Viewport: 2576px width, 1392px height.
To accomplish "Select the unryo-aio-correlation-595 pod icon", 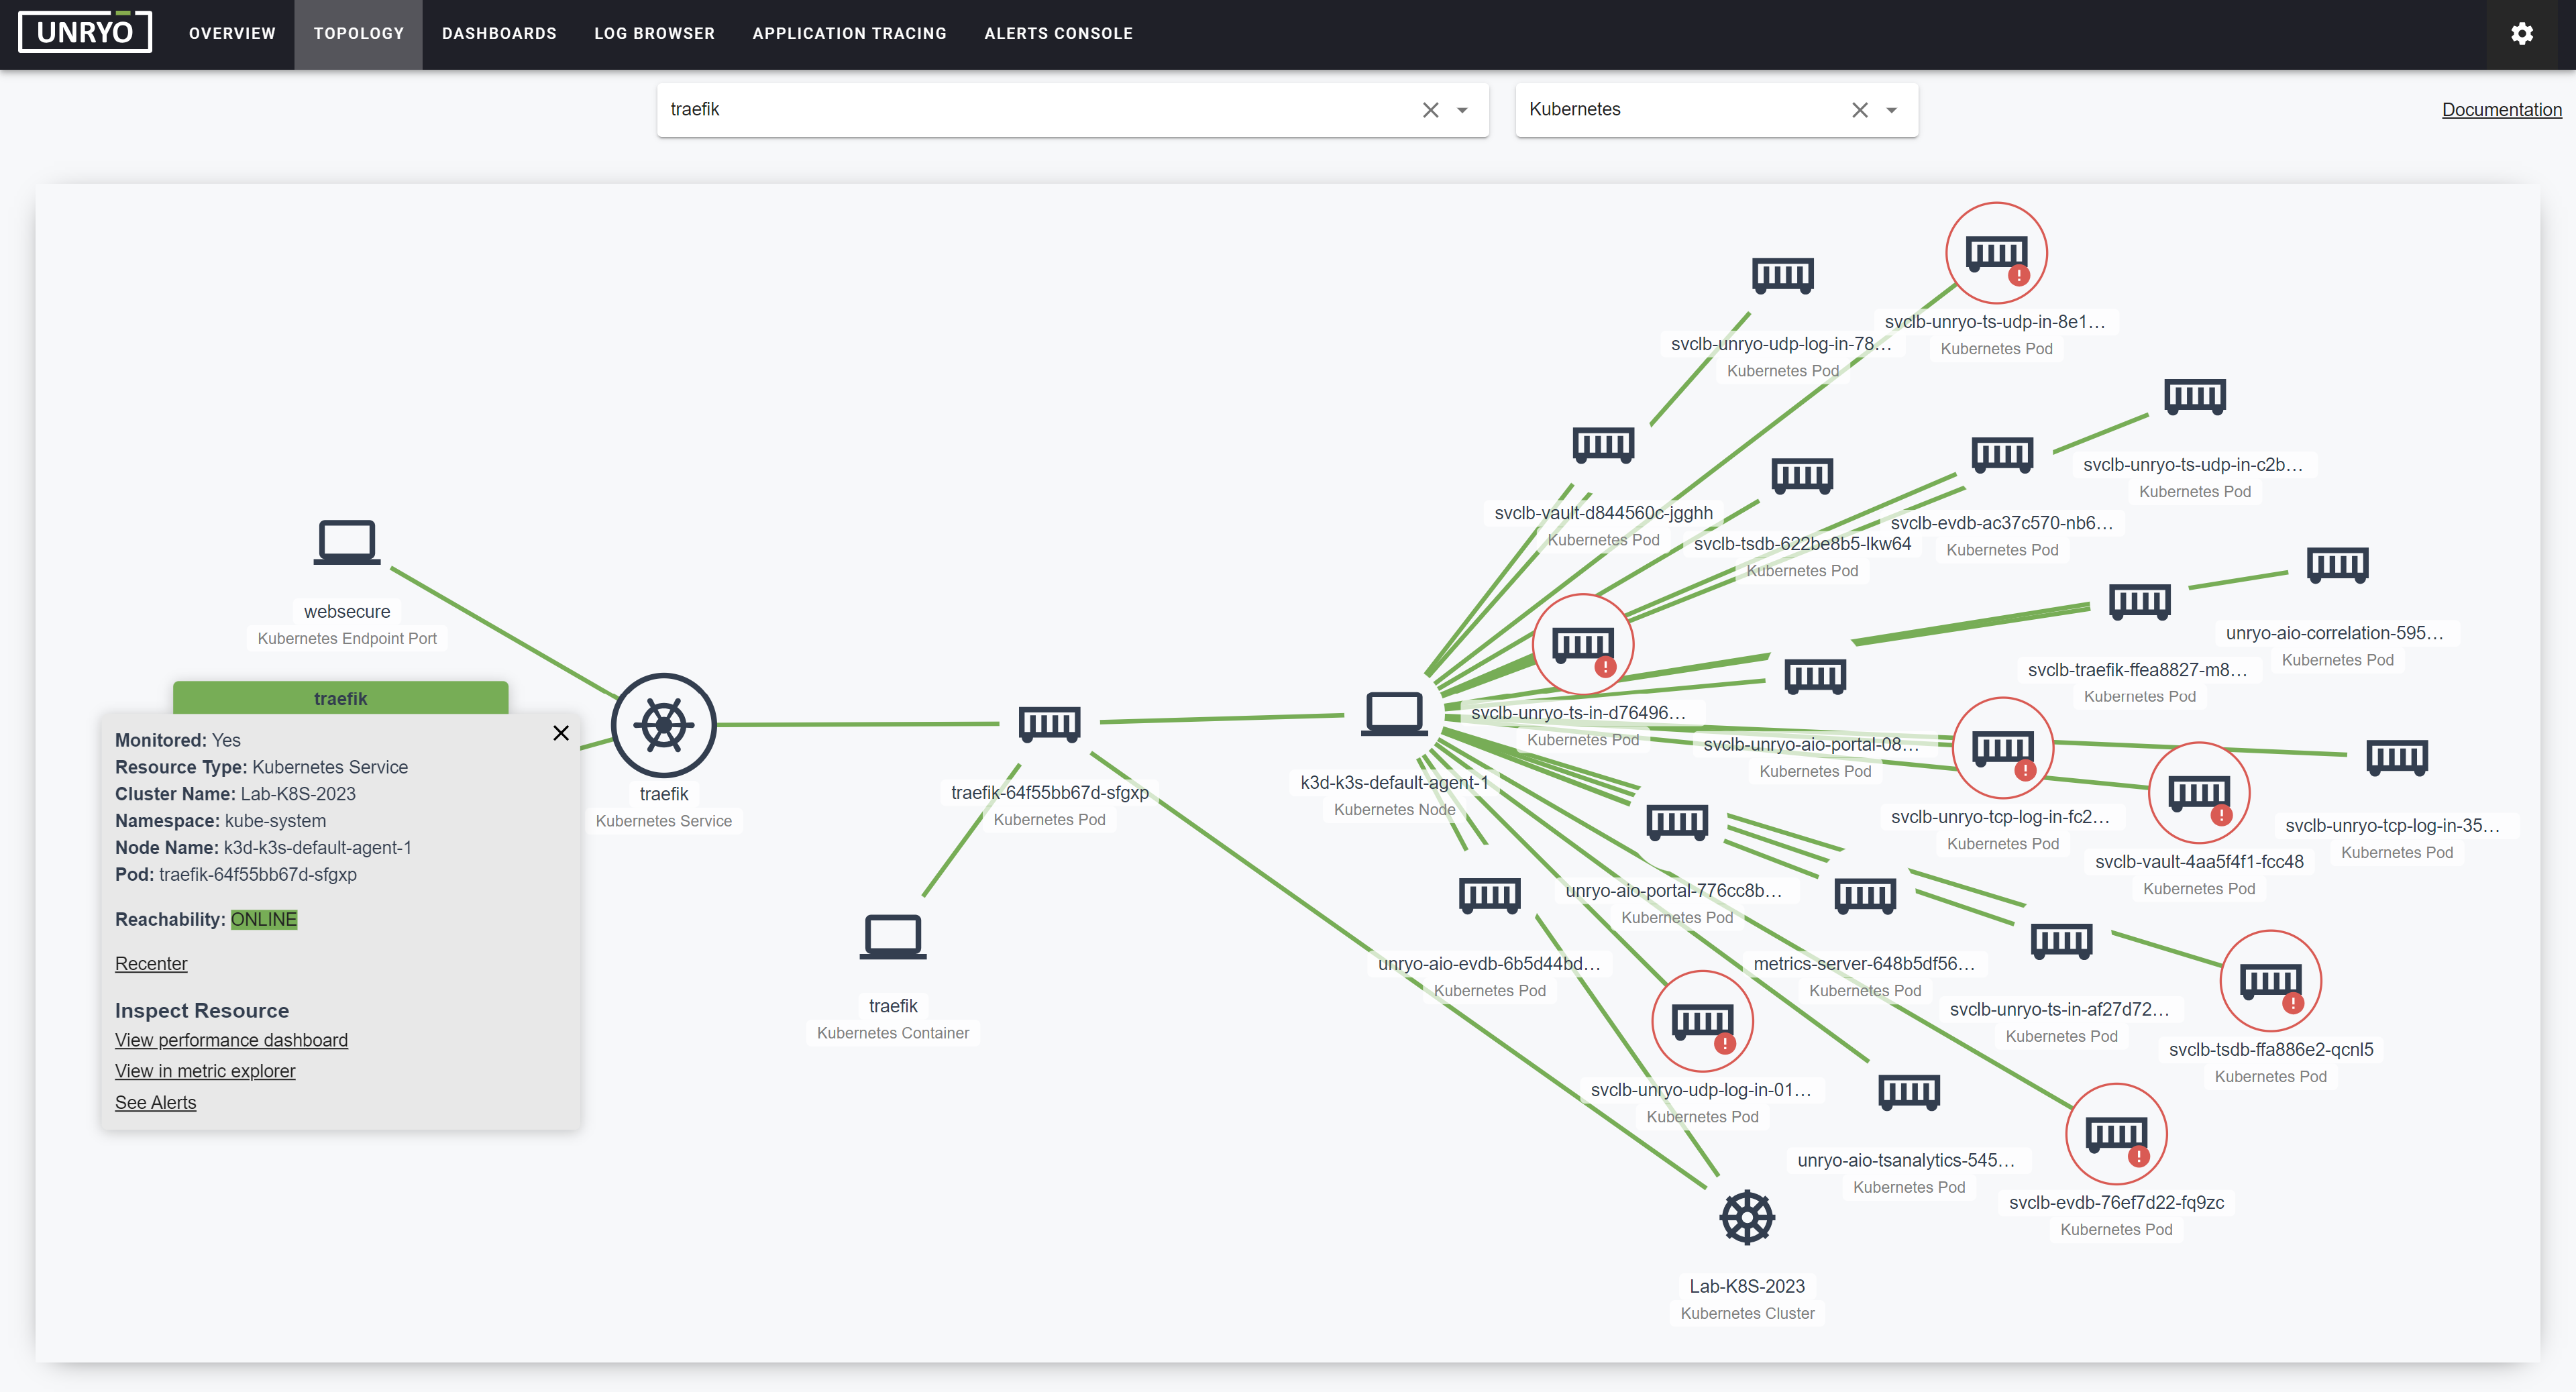I will click(x=2337, y=564).
